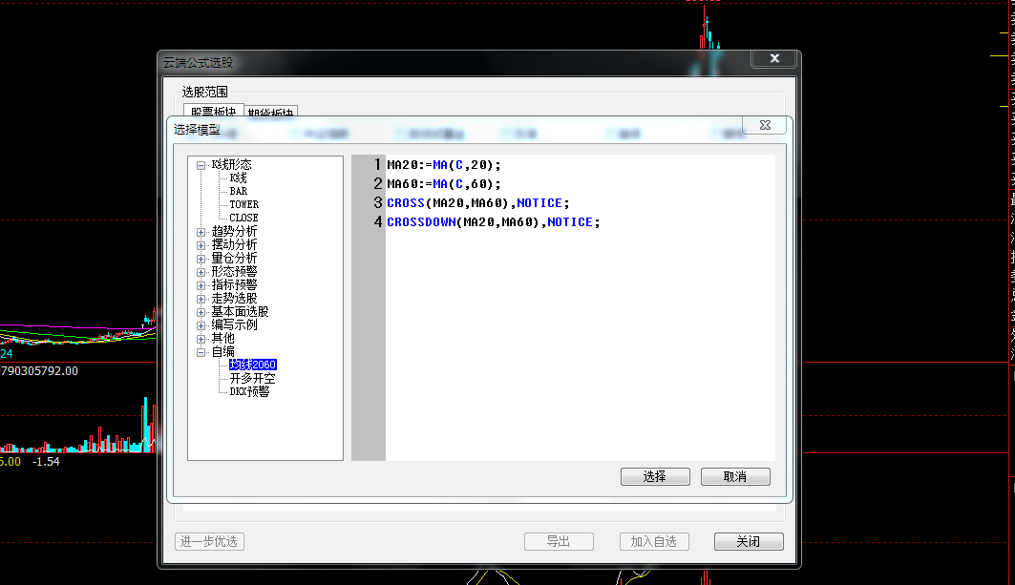Image resolution: width=1015 pixels, height=585 pixels.
Task: Click the 关闭 button in 云端公式选股
Action: click(748, 541)
